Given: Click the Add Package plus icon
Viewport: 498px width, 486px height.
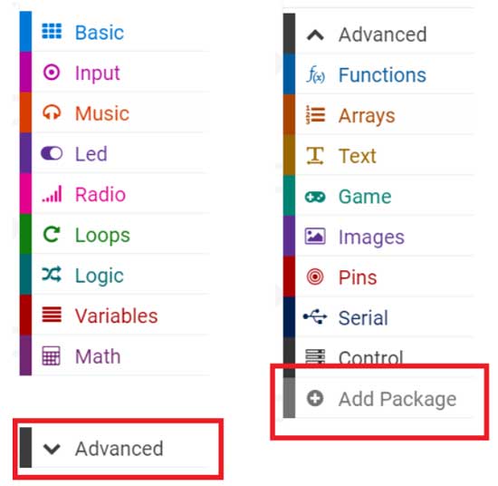Looking at the screenshot, I should tap(315, 398).
